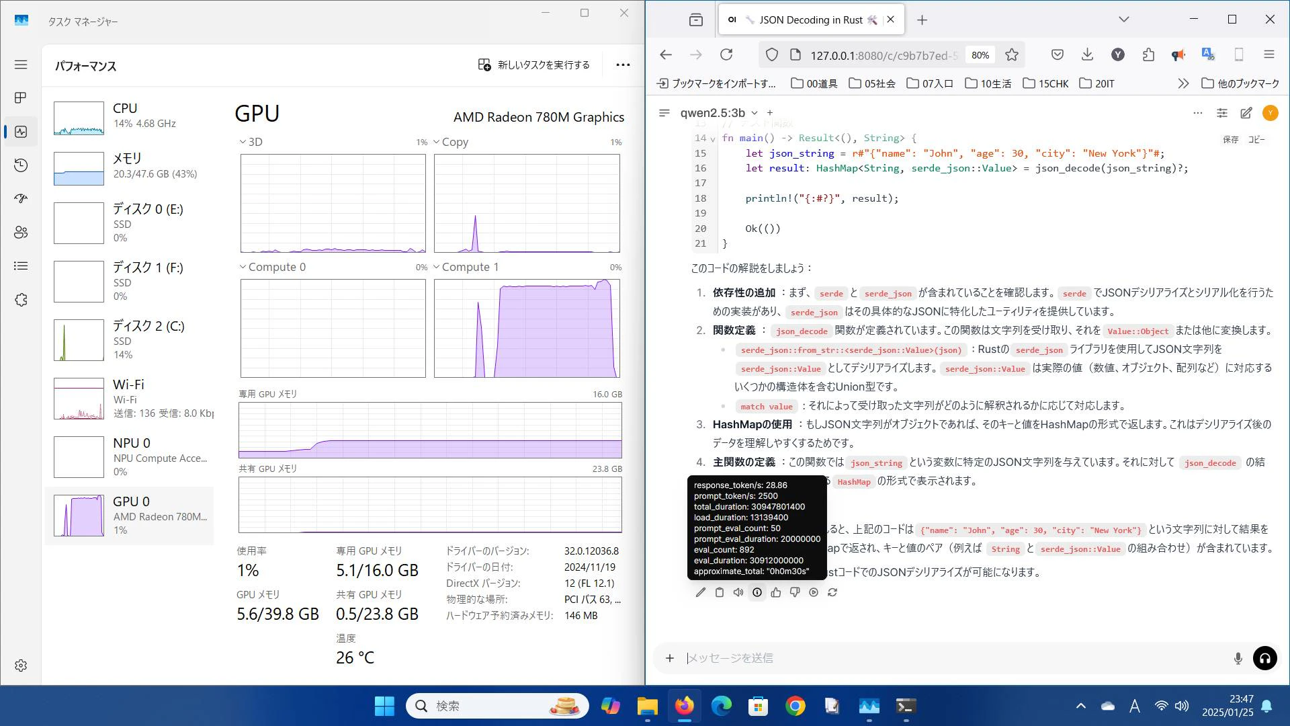1290x726 pixels.
Task: Open 他のブックマーク folder
Action: 1240,83
